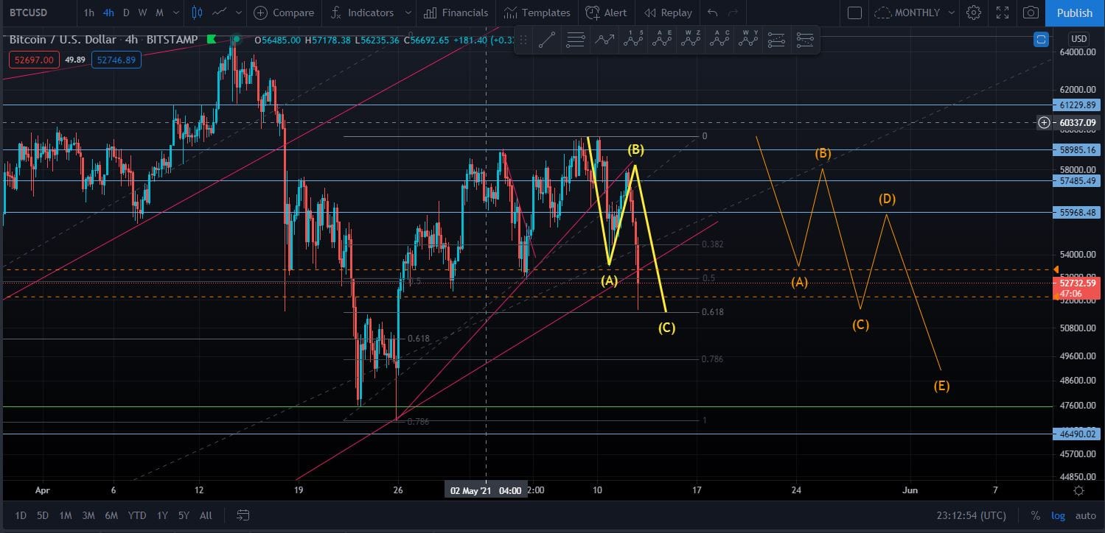Viewport: 1105px width, 533px height.
Task: Click the current price label 52732.59
Action: 1078,283
